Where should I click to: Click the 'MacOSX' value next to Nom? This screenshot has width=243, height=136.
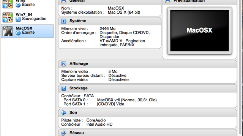pos(116,8)
